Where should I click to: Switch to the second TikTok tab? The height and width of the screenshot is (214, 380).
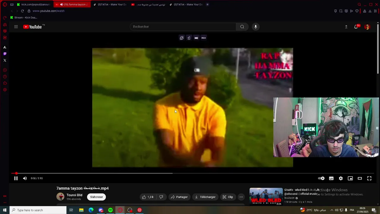click(186, 4)
